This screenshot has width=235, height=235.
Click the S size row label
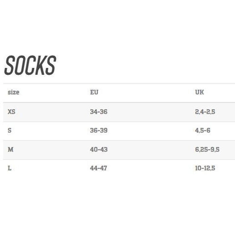[x=9, y=130]
